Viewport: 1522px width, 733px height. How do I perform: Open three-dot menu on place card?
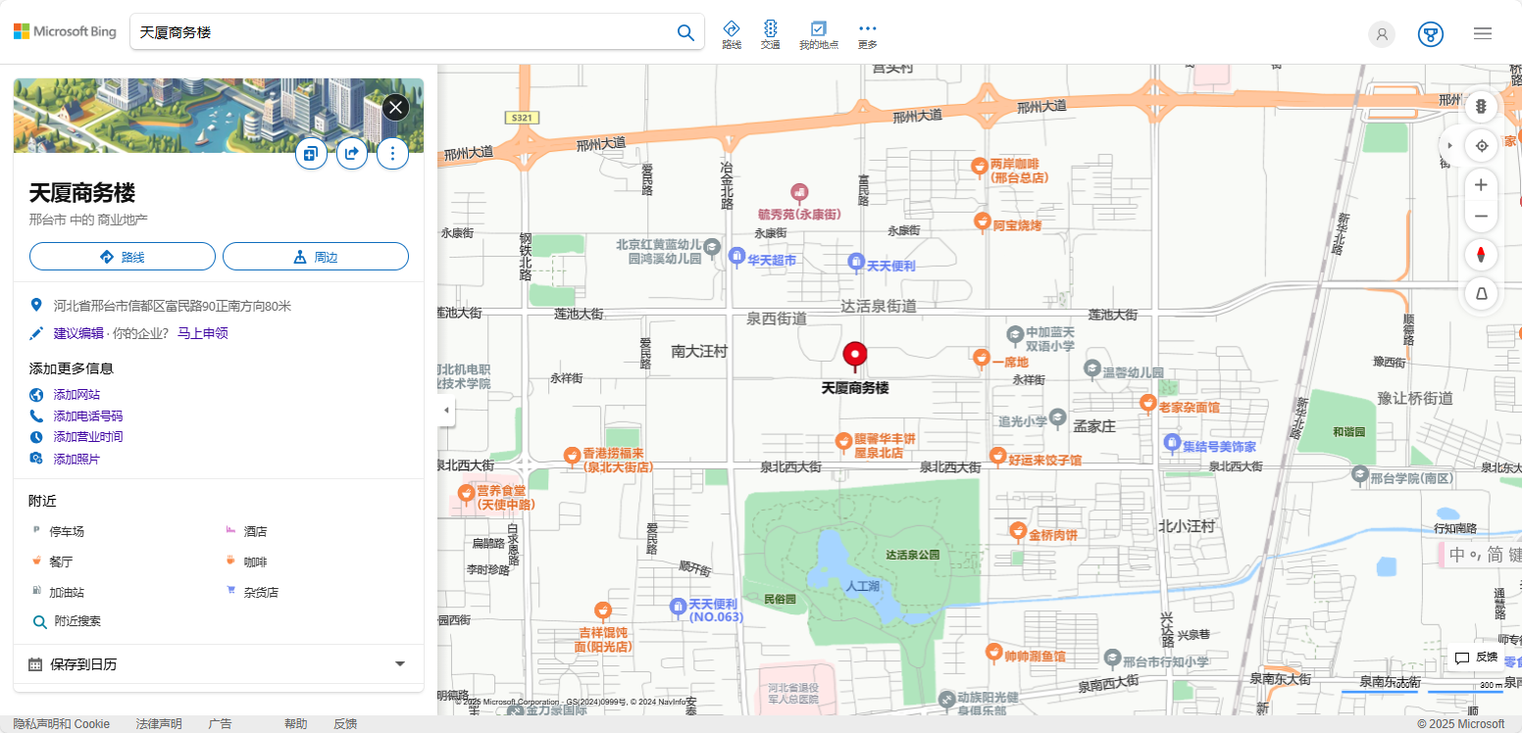(392, 153)
